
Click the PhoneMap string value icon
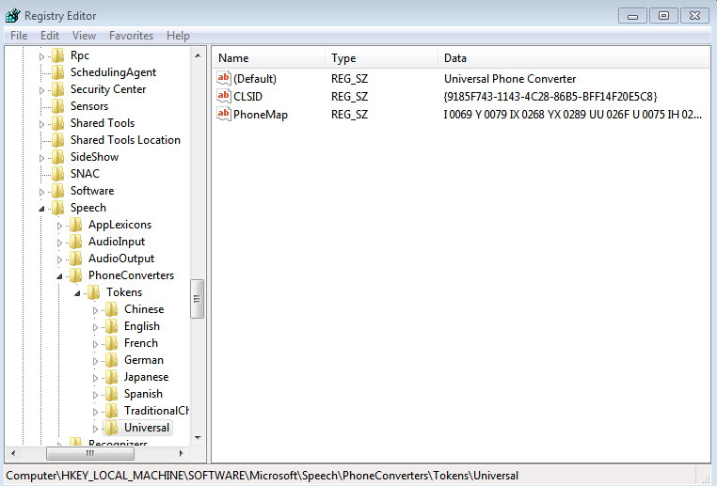224,114
